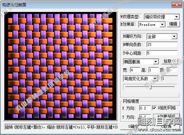
Task: Click the 中心间距 input field
Action: point(162,53)
